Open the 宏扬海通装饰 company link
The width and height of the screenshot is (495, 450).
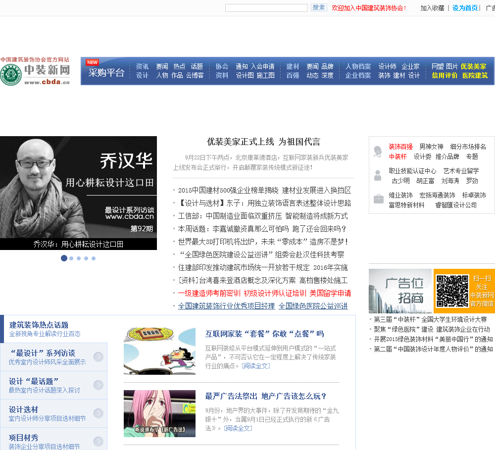(x=437, y=196)
